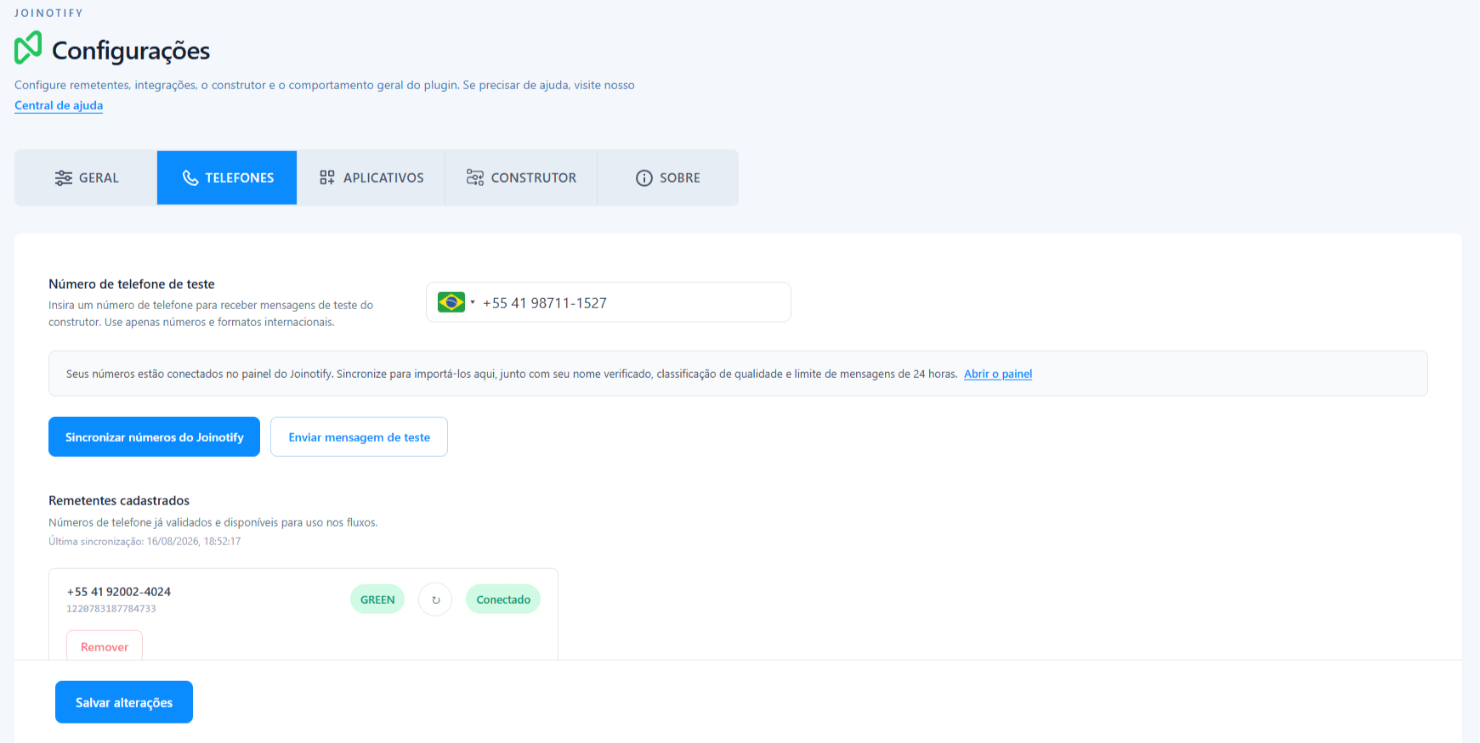Switch to the GERAL tab
Screen dimensions: 1480x743
[86, 177]
